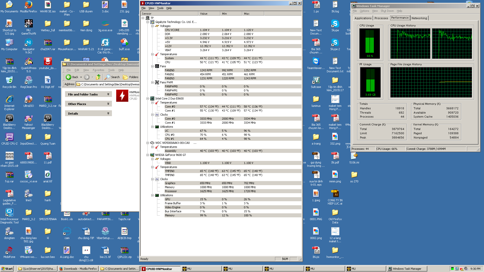Collapse the Gigabyte Technology tree node
The width and height of the screenshot is (484, 272).
coord(147,22)
